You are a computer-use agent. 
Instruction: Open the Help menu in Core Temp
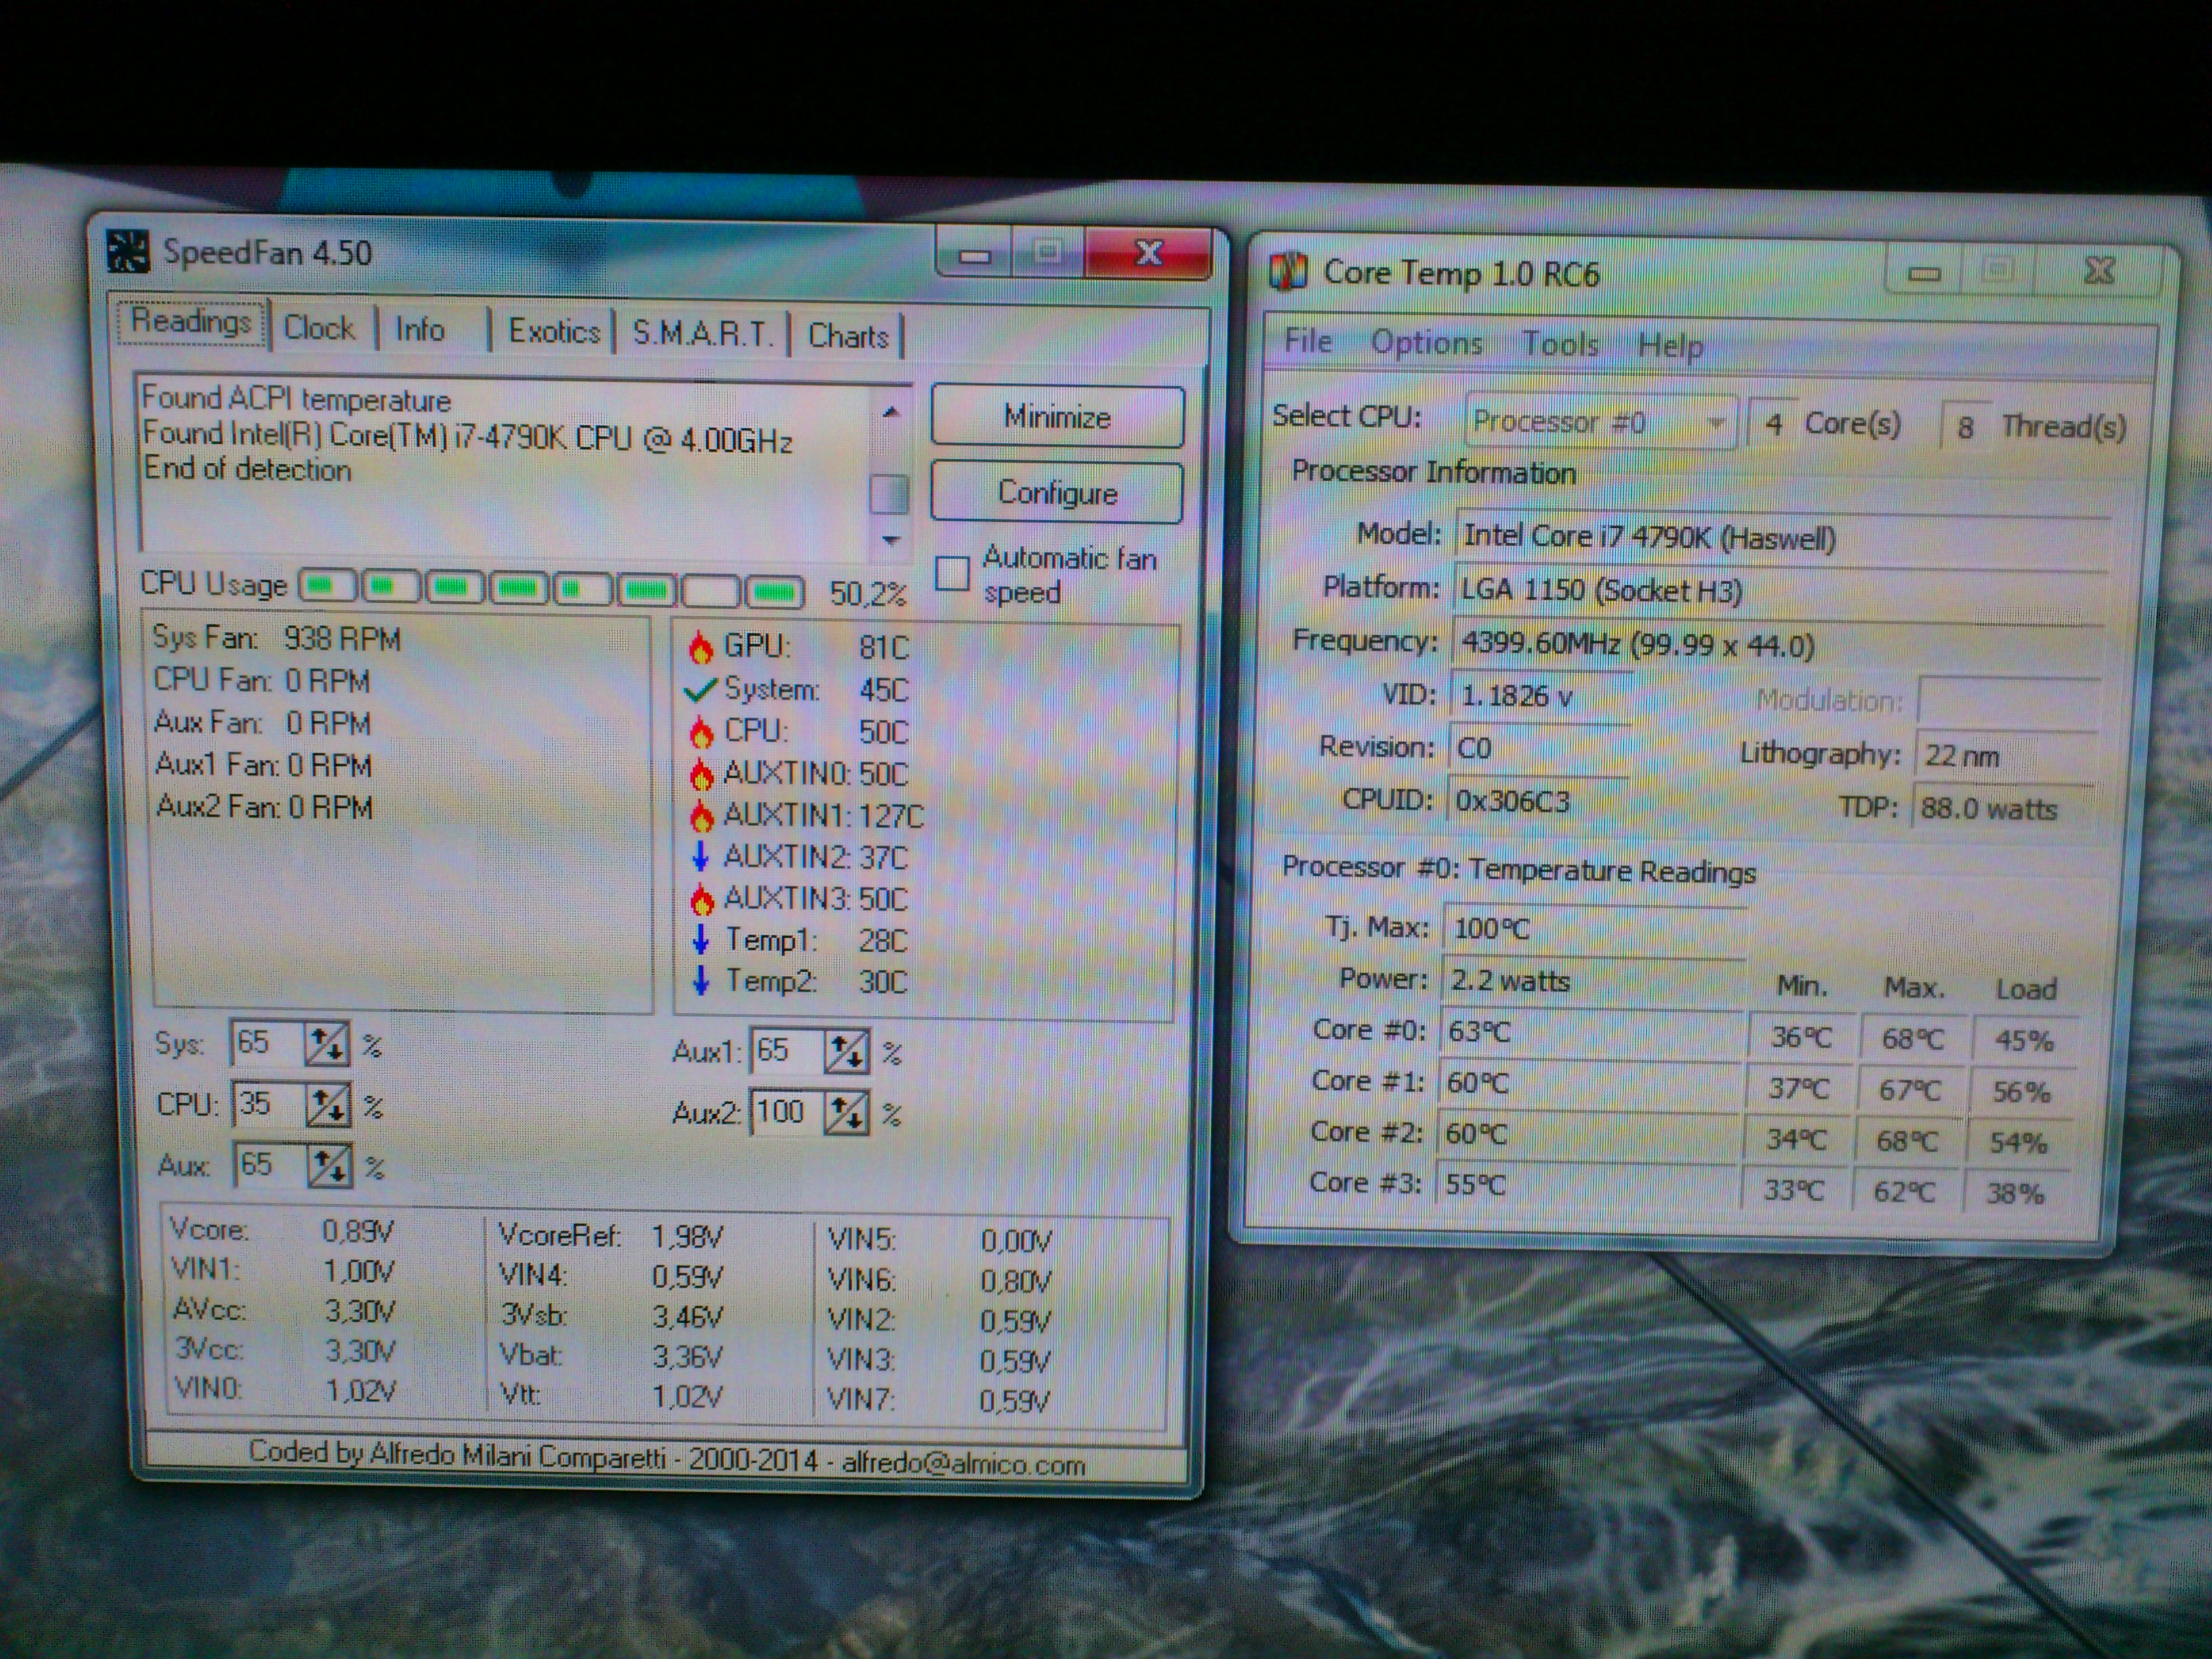[1670, 346]
